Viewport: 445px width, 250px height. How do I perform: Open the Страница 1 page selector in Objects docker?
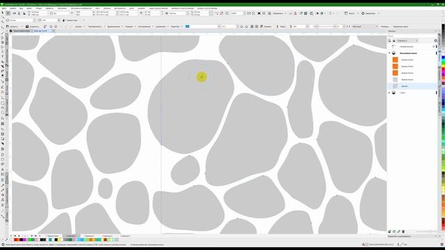[x=407, y=40]
